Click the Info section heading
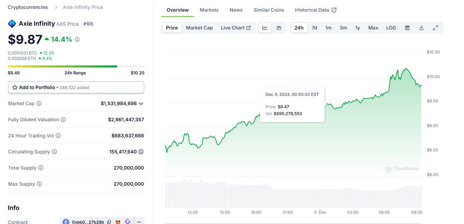The image size is (464, 224). [14, 208]
